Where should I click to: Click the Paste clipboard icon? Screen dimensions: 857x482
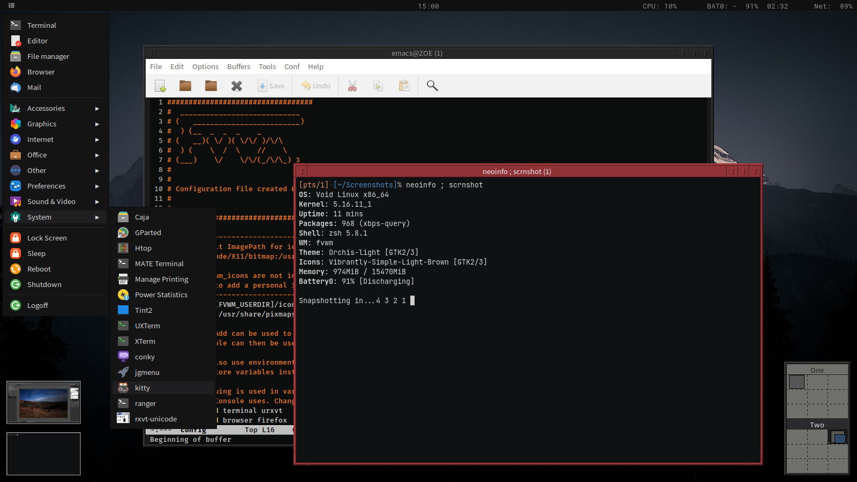404,86
